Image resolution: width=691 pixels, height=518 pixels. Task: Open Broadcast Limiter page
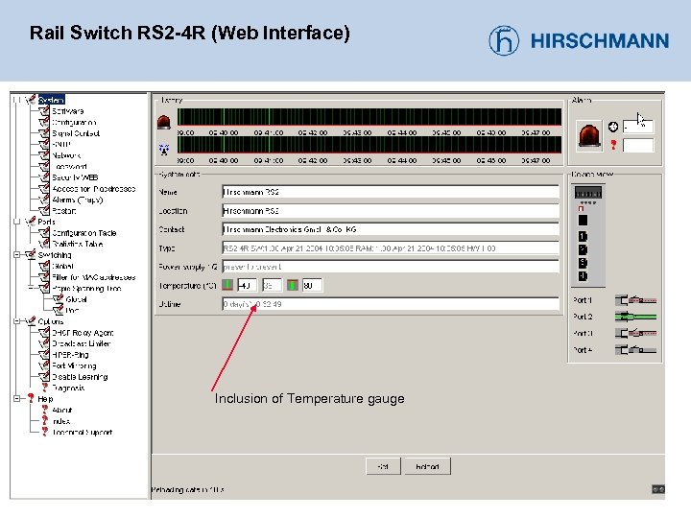tap(82, 343)
